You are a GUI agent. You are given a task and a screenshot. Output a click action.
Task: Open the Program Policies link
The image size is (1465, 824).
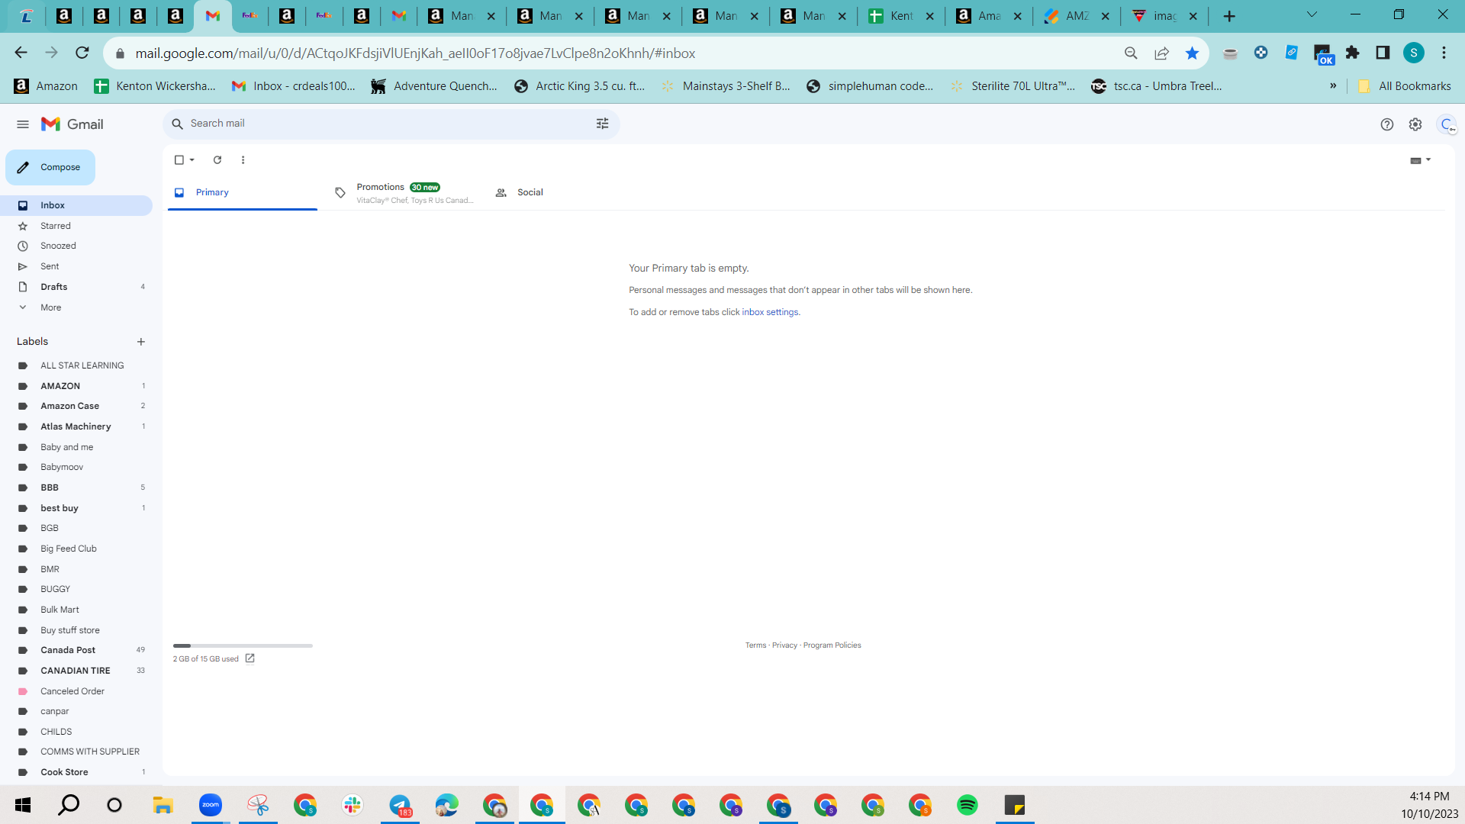click(x=832, y=645)
